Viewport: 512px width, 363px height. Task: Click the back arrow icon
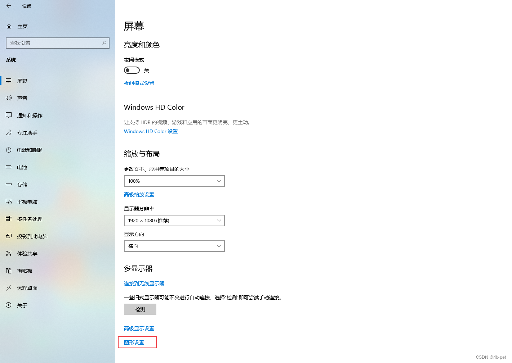[x=9, y=6]
